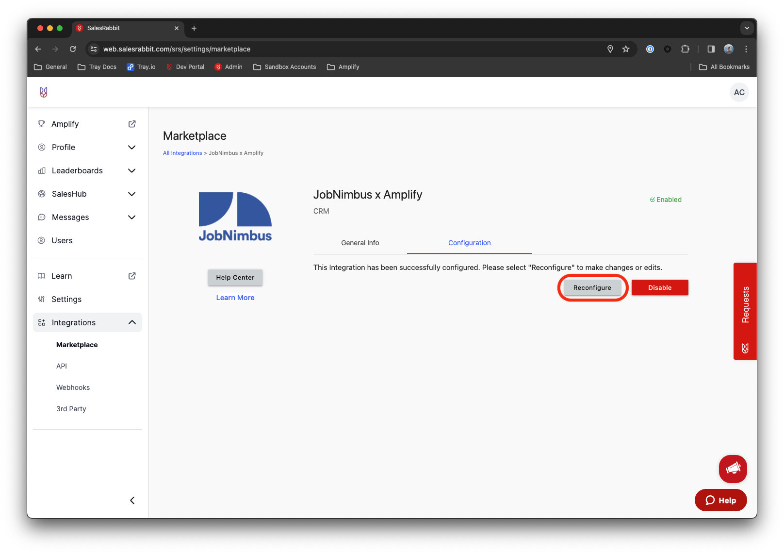
Task: Open Chrome three-dot menu
Action: pyautogui.click(x=746, y=49)
